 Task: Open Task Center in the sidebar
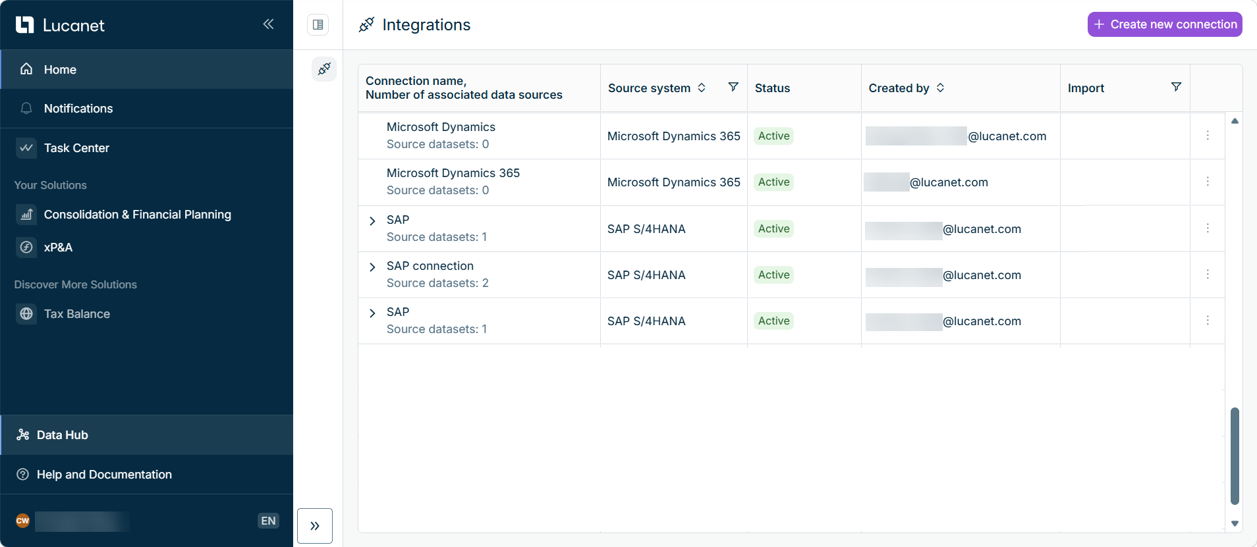[147, 148]
